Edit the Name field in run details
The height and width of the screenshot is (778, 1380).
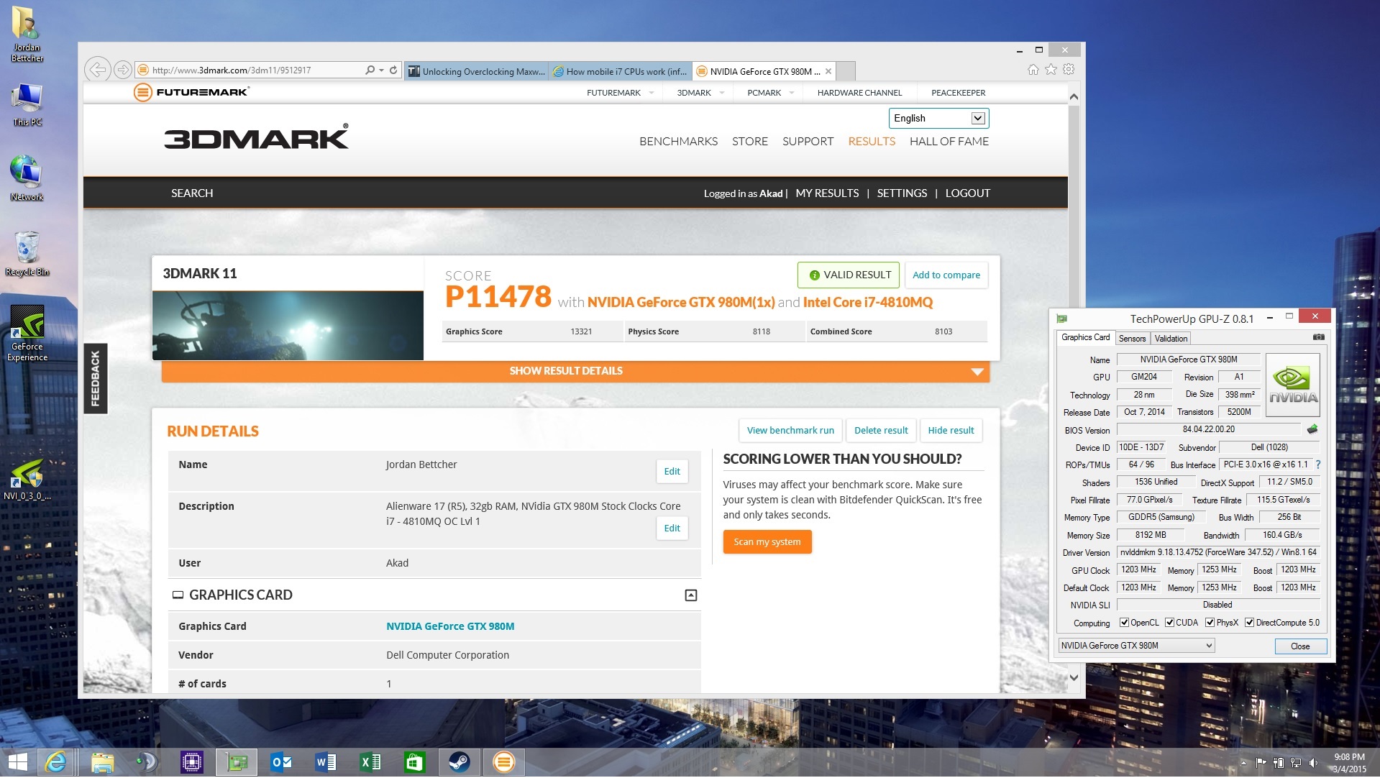coord(672,472)
